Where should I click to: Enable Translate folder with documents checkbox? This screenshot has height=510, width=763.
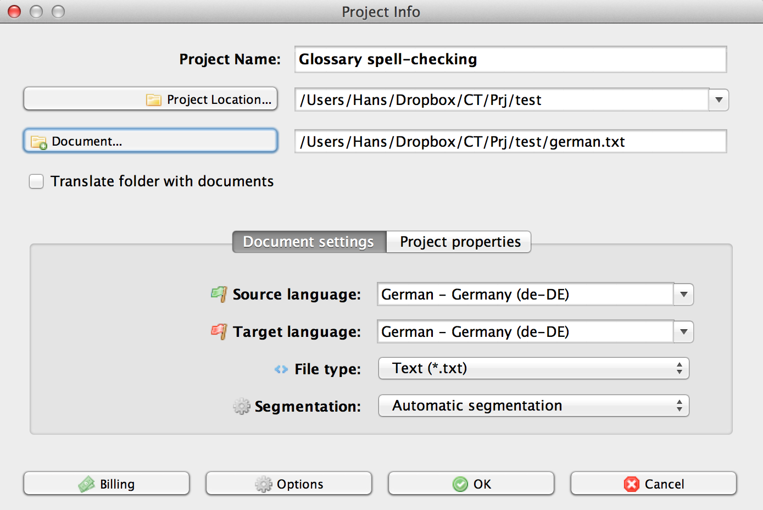pyautogui.click(x=36, y=181)
